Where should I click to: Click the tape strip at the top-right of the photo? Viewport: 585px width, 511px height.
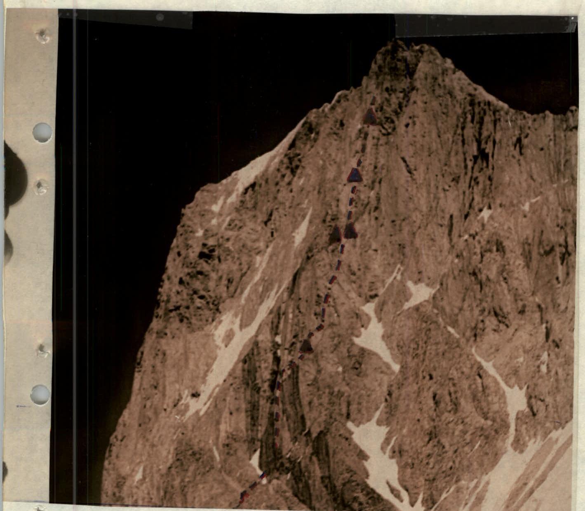pos(484,25)
